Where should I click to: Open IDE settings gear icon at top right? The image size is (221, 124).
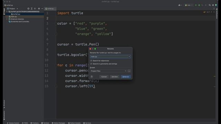click(x=213, y=5)
